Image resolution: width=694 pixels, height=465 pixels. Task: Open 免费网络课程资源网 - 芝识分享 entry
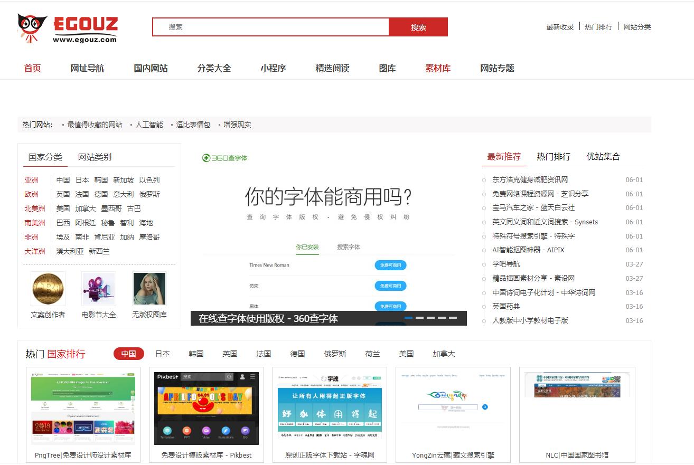540,194
